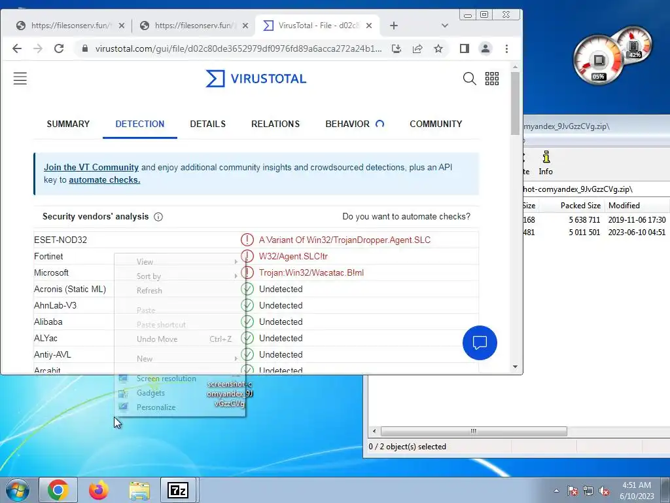This screenshot has height=503, width=670.
Task: Select the DETECTION tab
Action: tap(140, 124)
